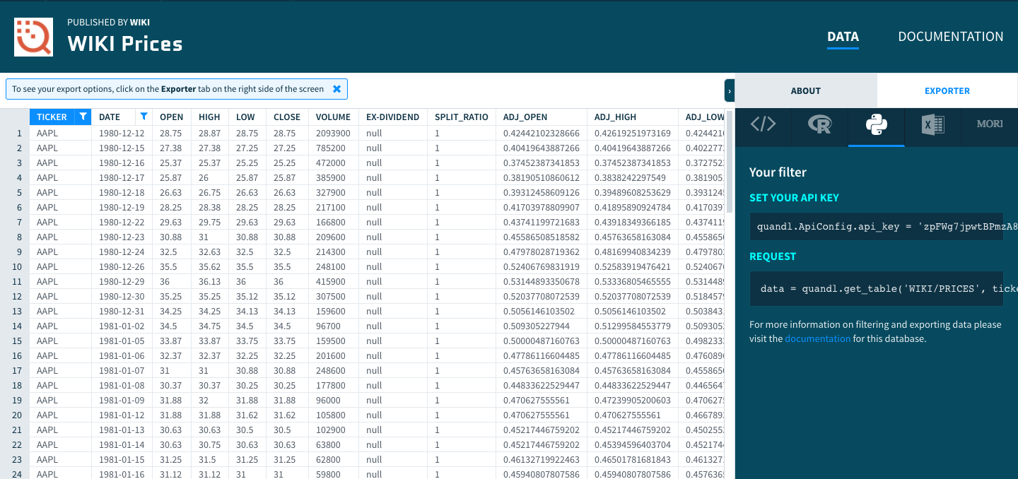This screenshot has width=1018, height=479.
Task: Click the WIKI publisher link
Action: (x=140, y=23)
